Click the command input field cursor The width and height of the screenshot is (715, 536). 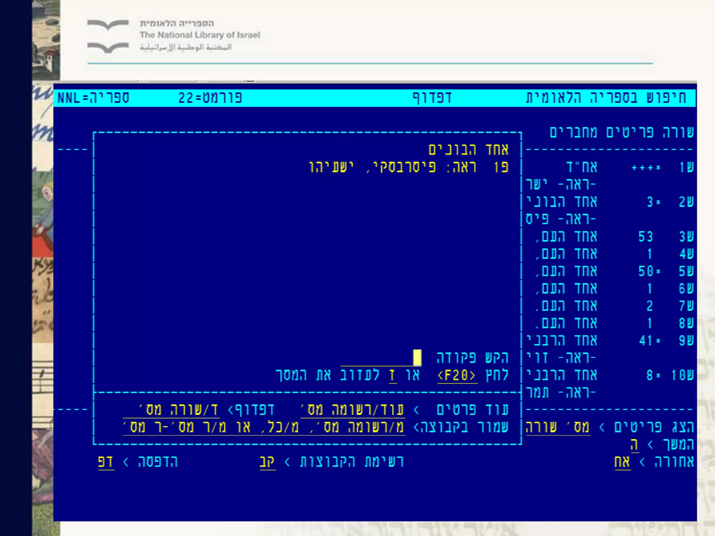click(x=417, y=358)
